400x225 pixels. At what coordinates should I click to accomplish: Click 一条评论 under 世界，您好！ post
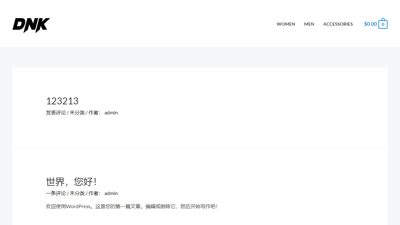tap(56, 193)
